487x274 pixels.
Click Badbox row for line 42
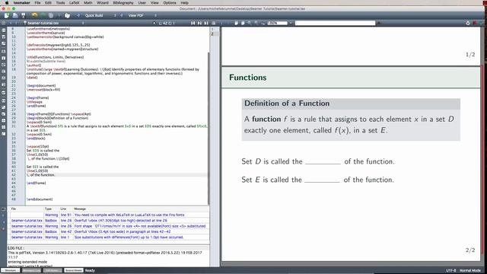(110, 231)
